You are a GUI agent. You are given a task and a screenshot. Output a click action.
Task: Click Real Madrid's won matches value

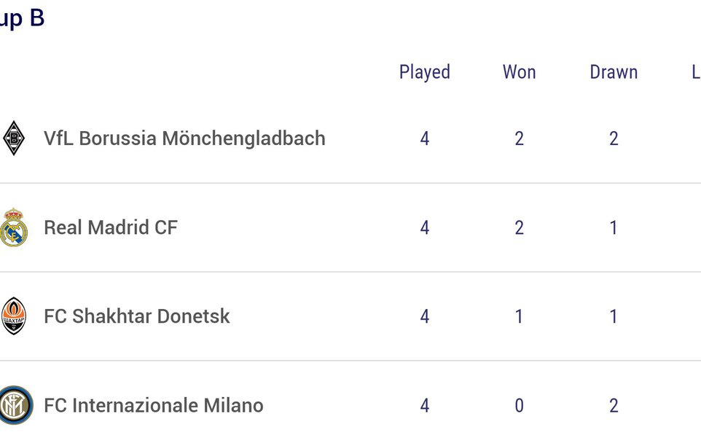tap(519, 227)
